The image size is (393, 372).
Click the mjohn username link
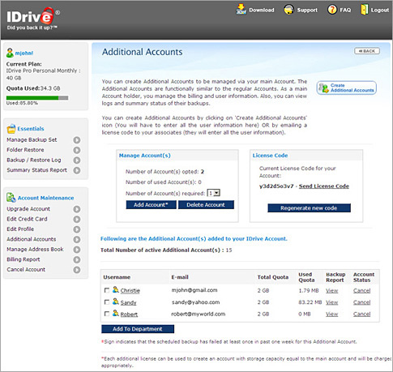pyautogui.click(x=24, y=53)
